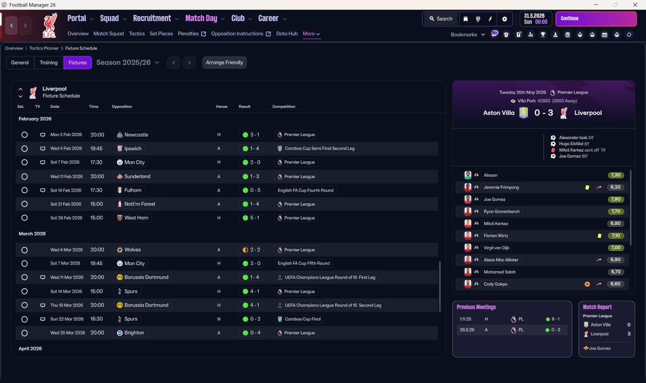Click the date and time 31.5.2026 box

tap(535, 19)
